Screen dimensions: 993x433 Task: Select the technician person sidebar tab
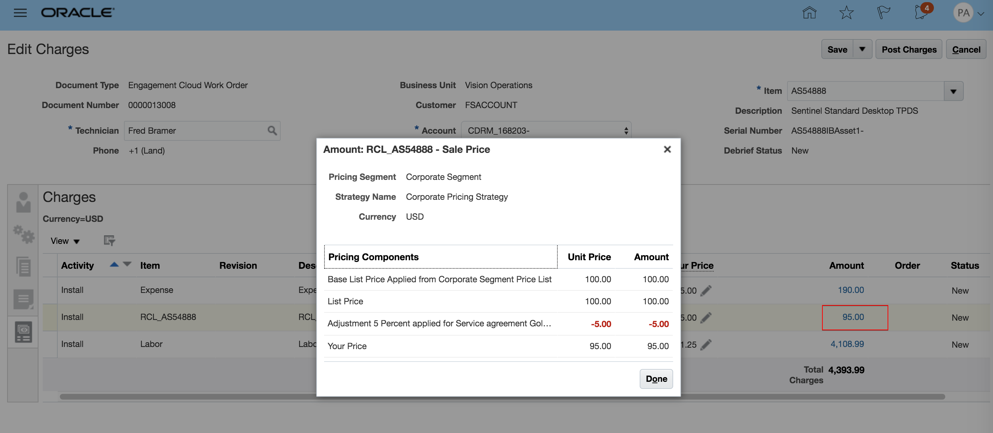tap(24, 203)
